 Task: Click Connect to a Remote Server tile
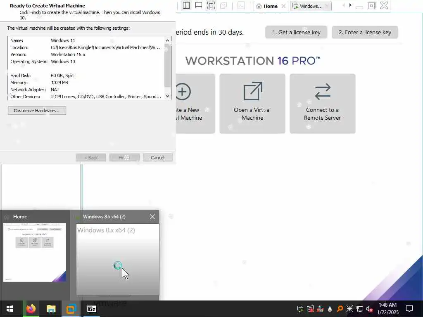coord(322,104)
